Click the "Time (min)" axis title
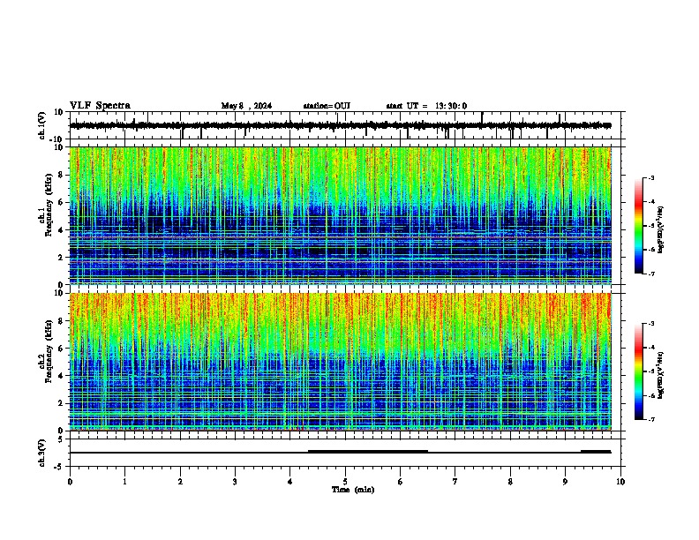Screen dimensions: 699x540 [353, 490]
